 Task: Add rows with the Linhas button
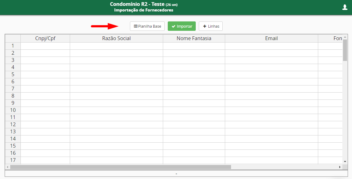tap(211, 26)
